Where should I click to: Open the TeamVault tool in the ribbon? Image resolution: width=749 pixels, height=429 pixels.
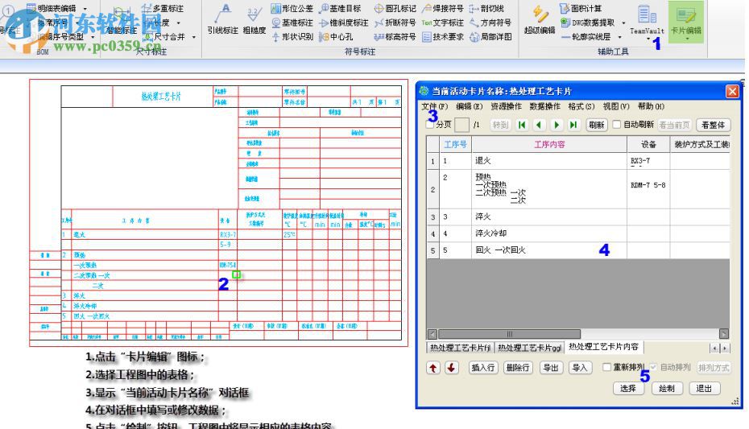[647, 22]
